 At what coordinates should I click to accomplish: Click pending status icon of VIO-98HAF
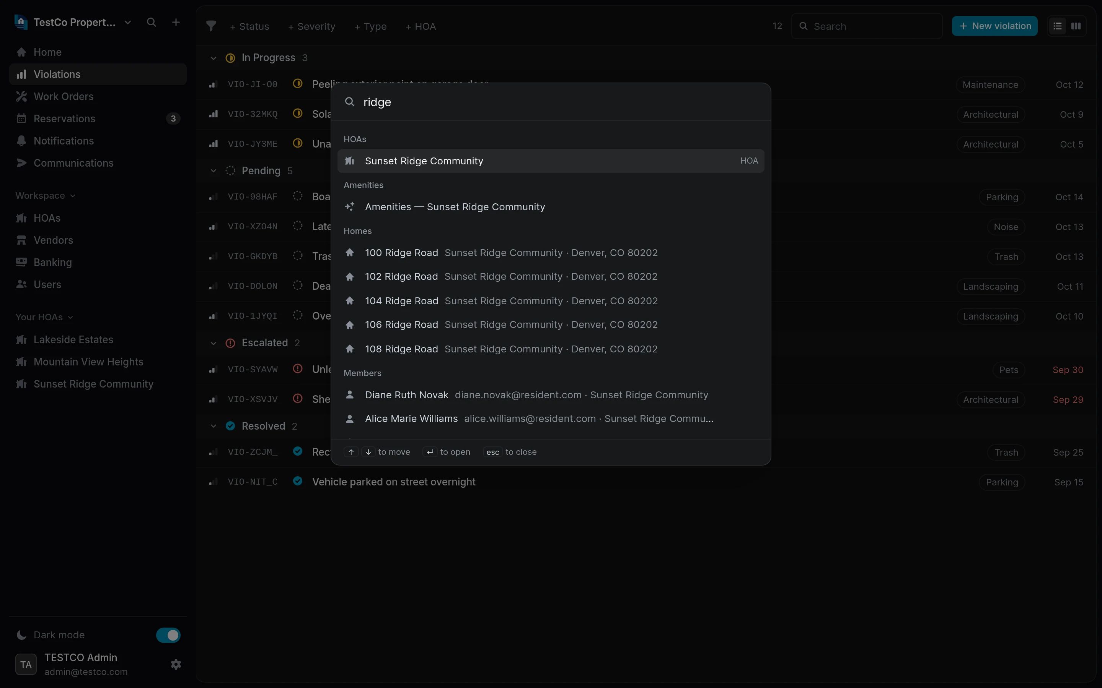pos(298,196)
